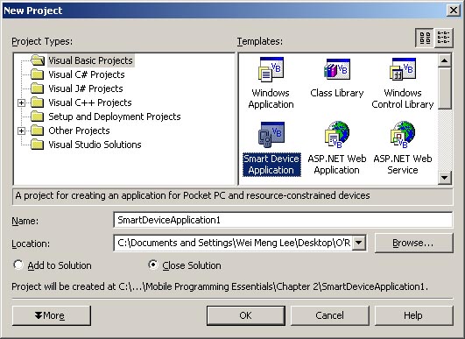Click the Visual C# Projects folder icon

[x=38, y=74]
